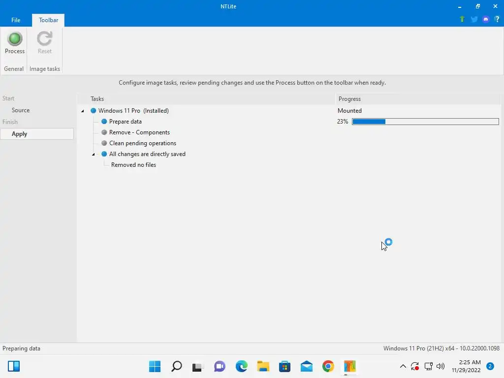
Task: Click the Prepare data progress bar
Action: click(x=425, y=122)
